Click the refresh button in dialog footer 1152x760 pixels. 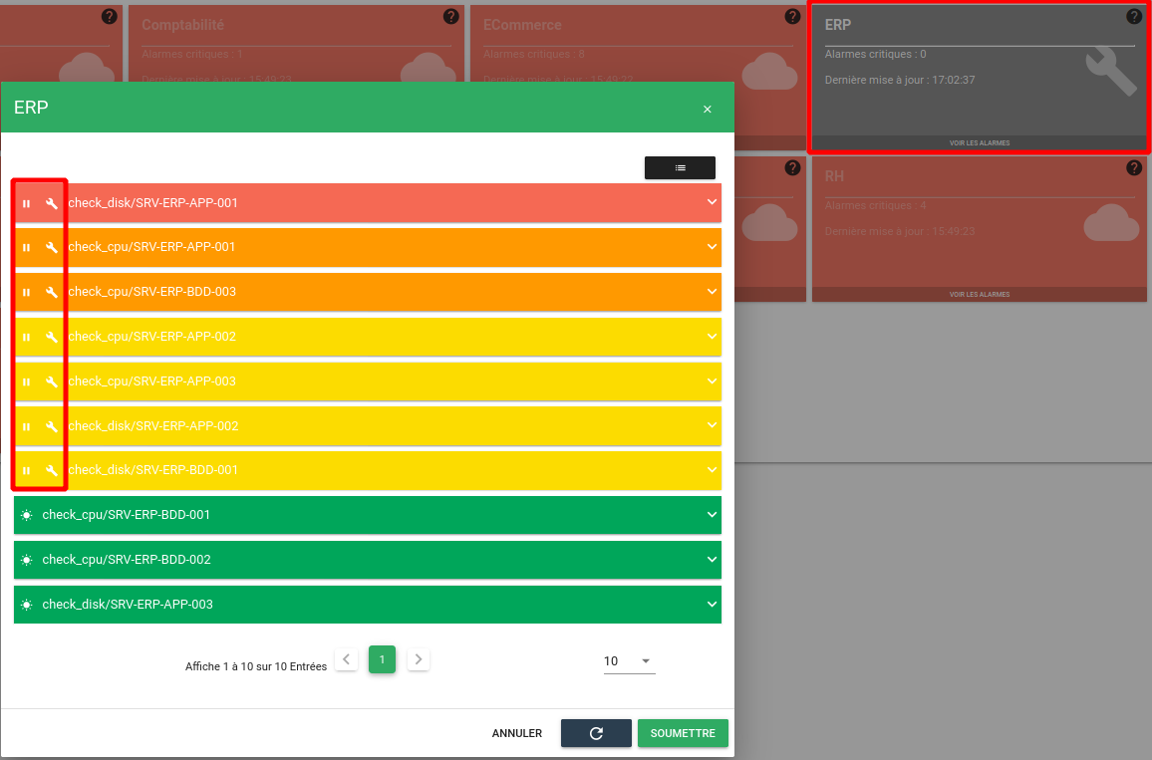pos(596,733)
